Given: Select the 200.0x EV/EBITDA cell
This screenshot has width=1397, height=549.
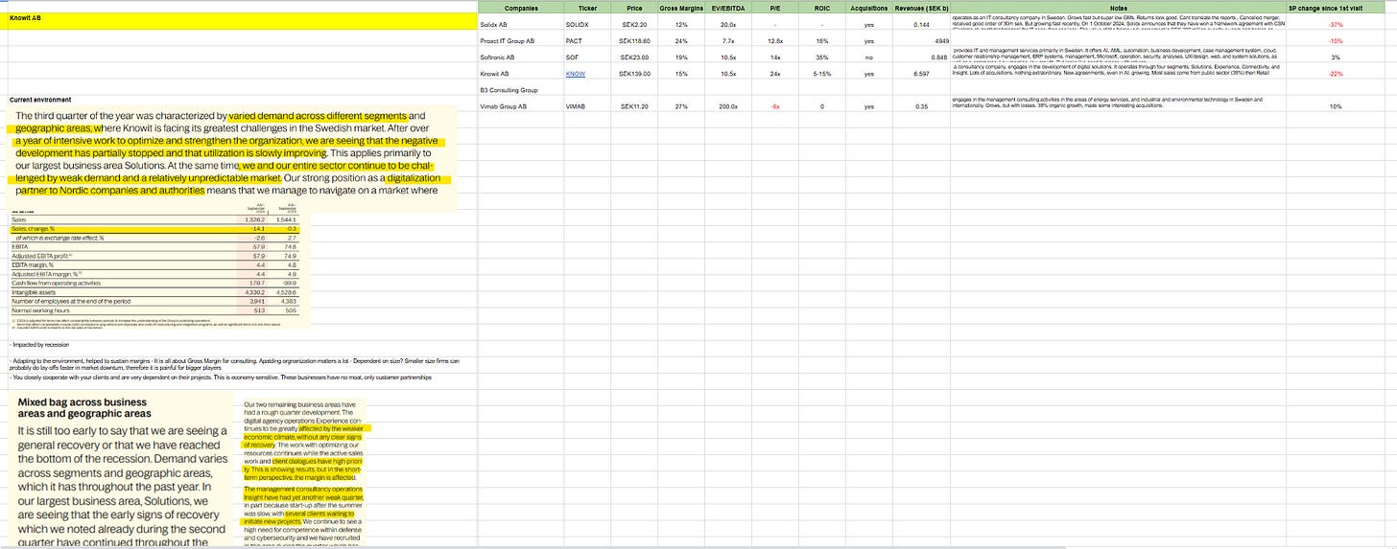Looking at the screenshot, I should tap(727, 105).
